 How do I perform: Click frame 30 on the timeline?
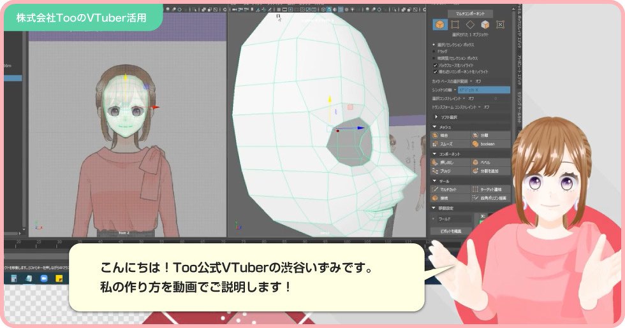[59, 242]
